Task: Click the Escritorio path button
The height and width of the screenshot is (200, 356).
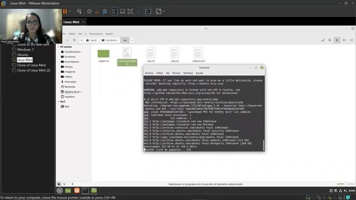Action: [110, 40]
